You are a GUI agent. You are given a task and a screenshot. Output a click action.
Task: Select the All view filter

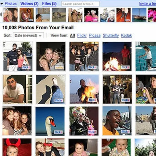click(x=72, y=35)
